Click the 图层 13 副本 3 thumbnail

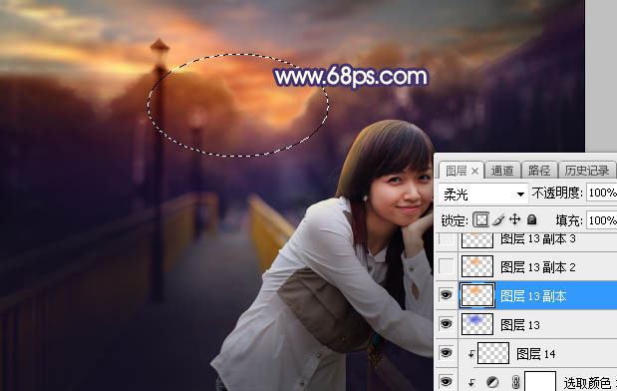pyautogui.click(x=476, y=239)
